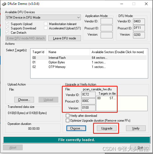Click Choose in Upgrade or Verify Action
The width and height of the screenshot is (153, 154).
(76, 128)
